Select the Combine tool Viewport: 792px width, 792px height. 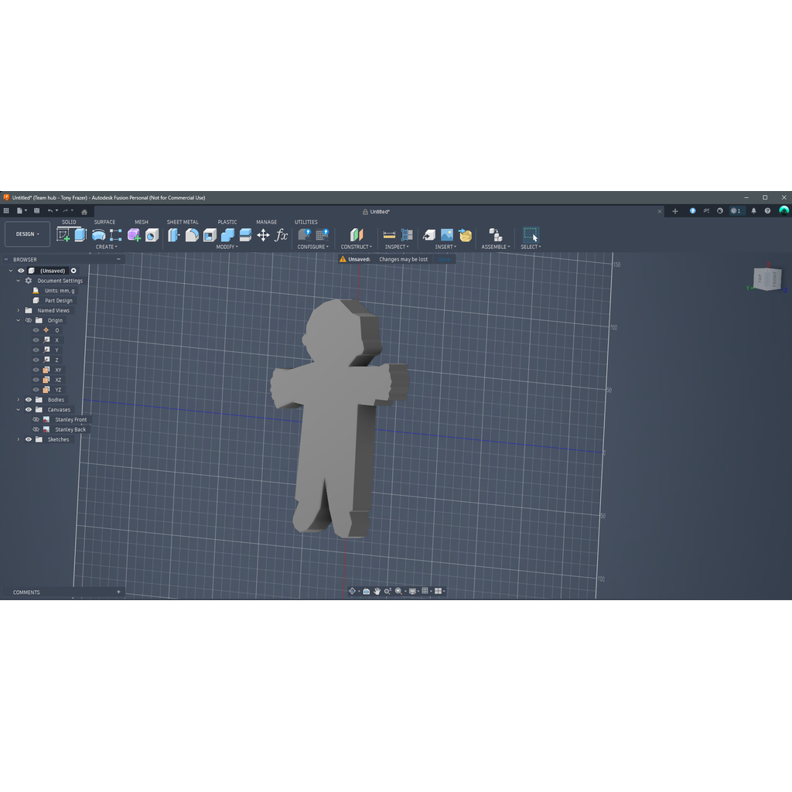[228, 235]
